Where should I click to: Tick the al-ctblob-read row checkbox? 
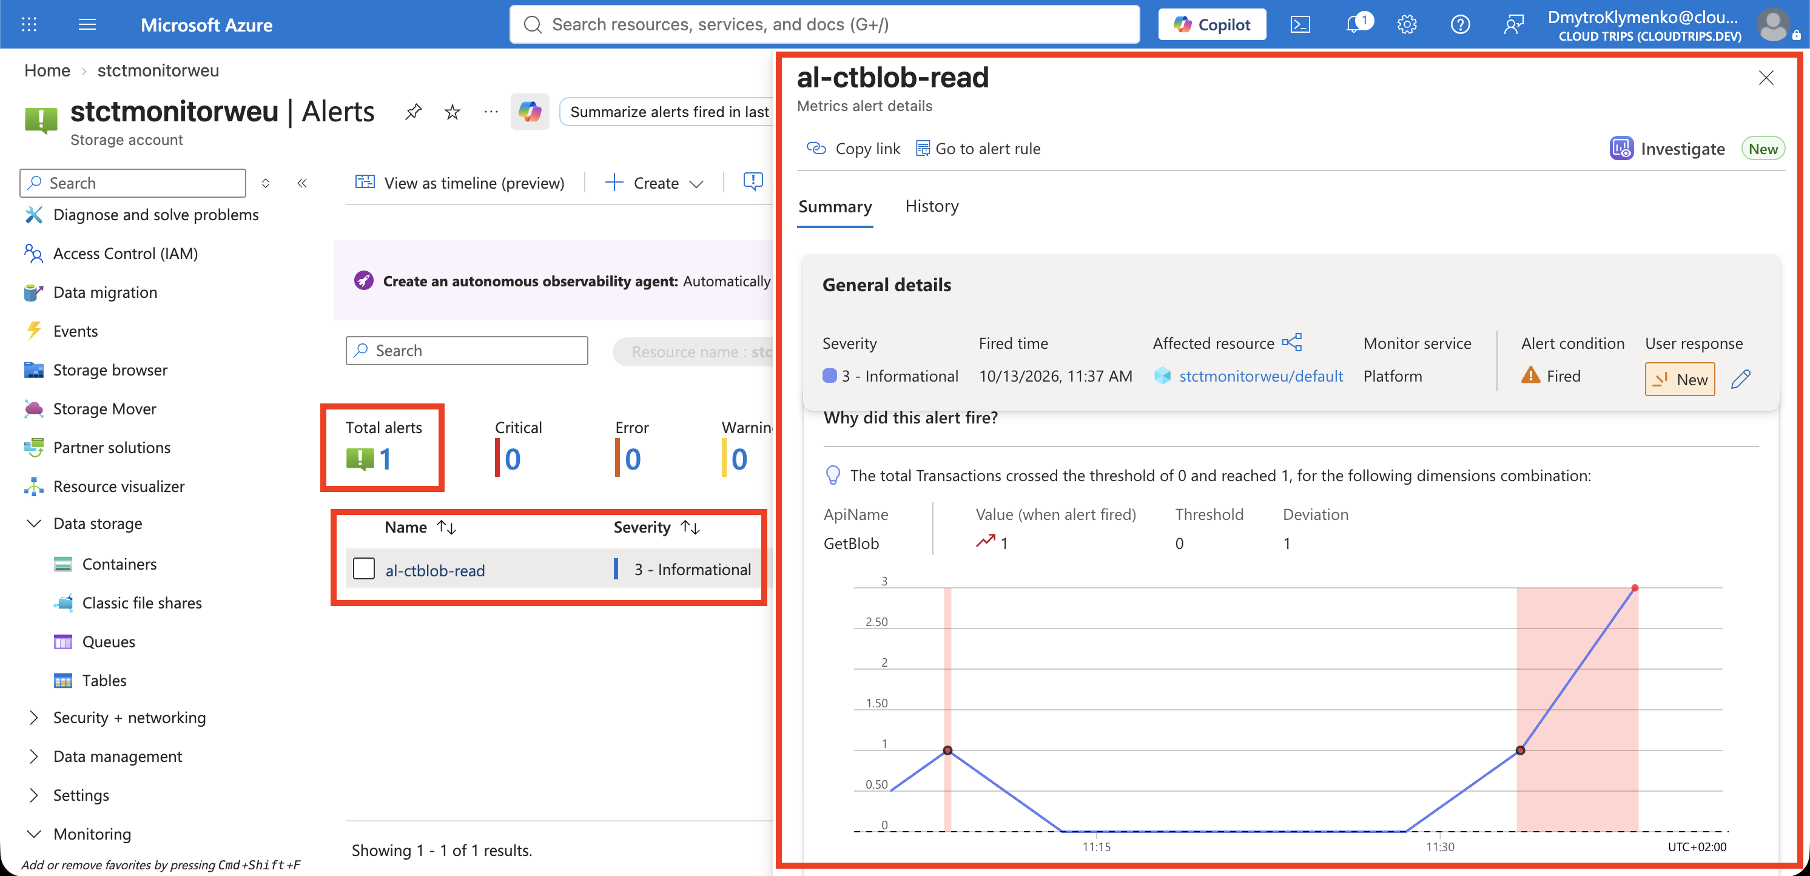(364, 568)
